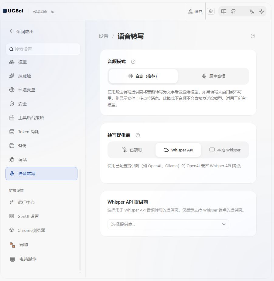Open Token 消耗 settings section
The width and height of the screenshot is (274, 281).
41,132
